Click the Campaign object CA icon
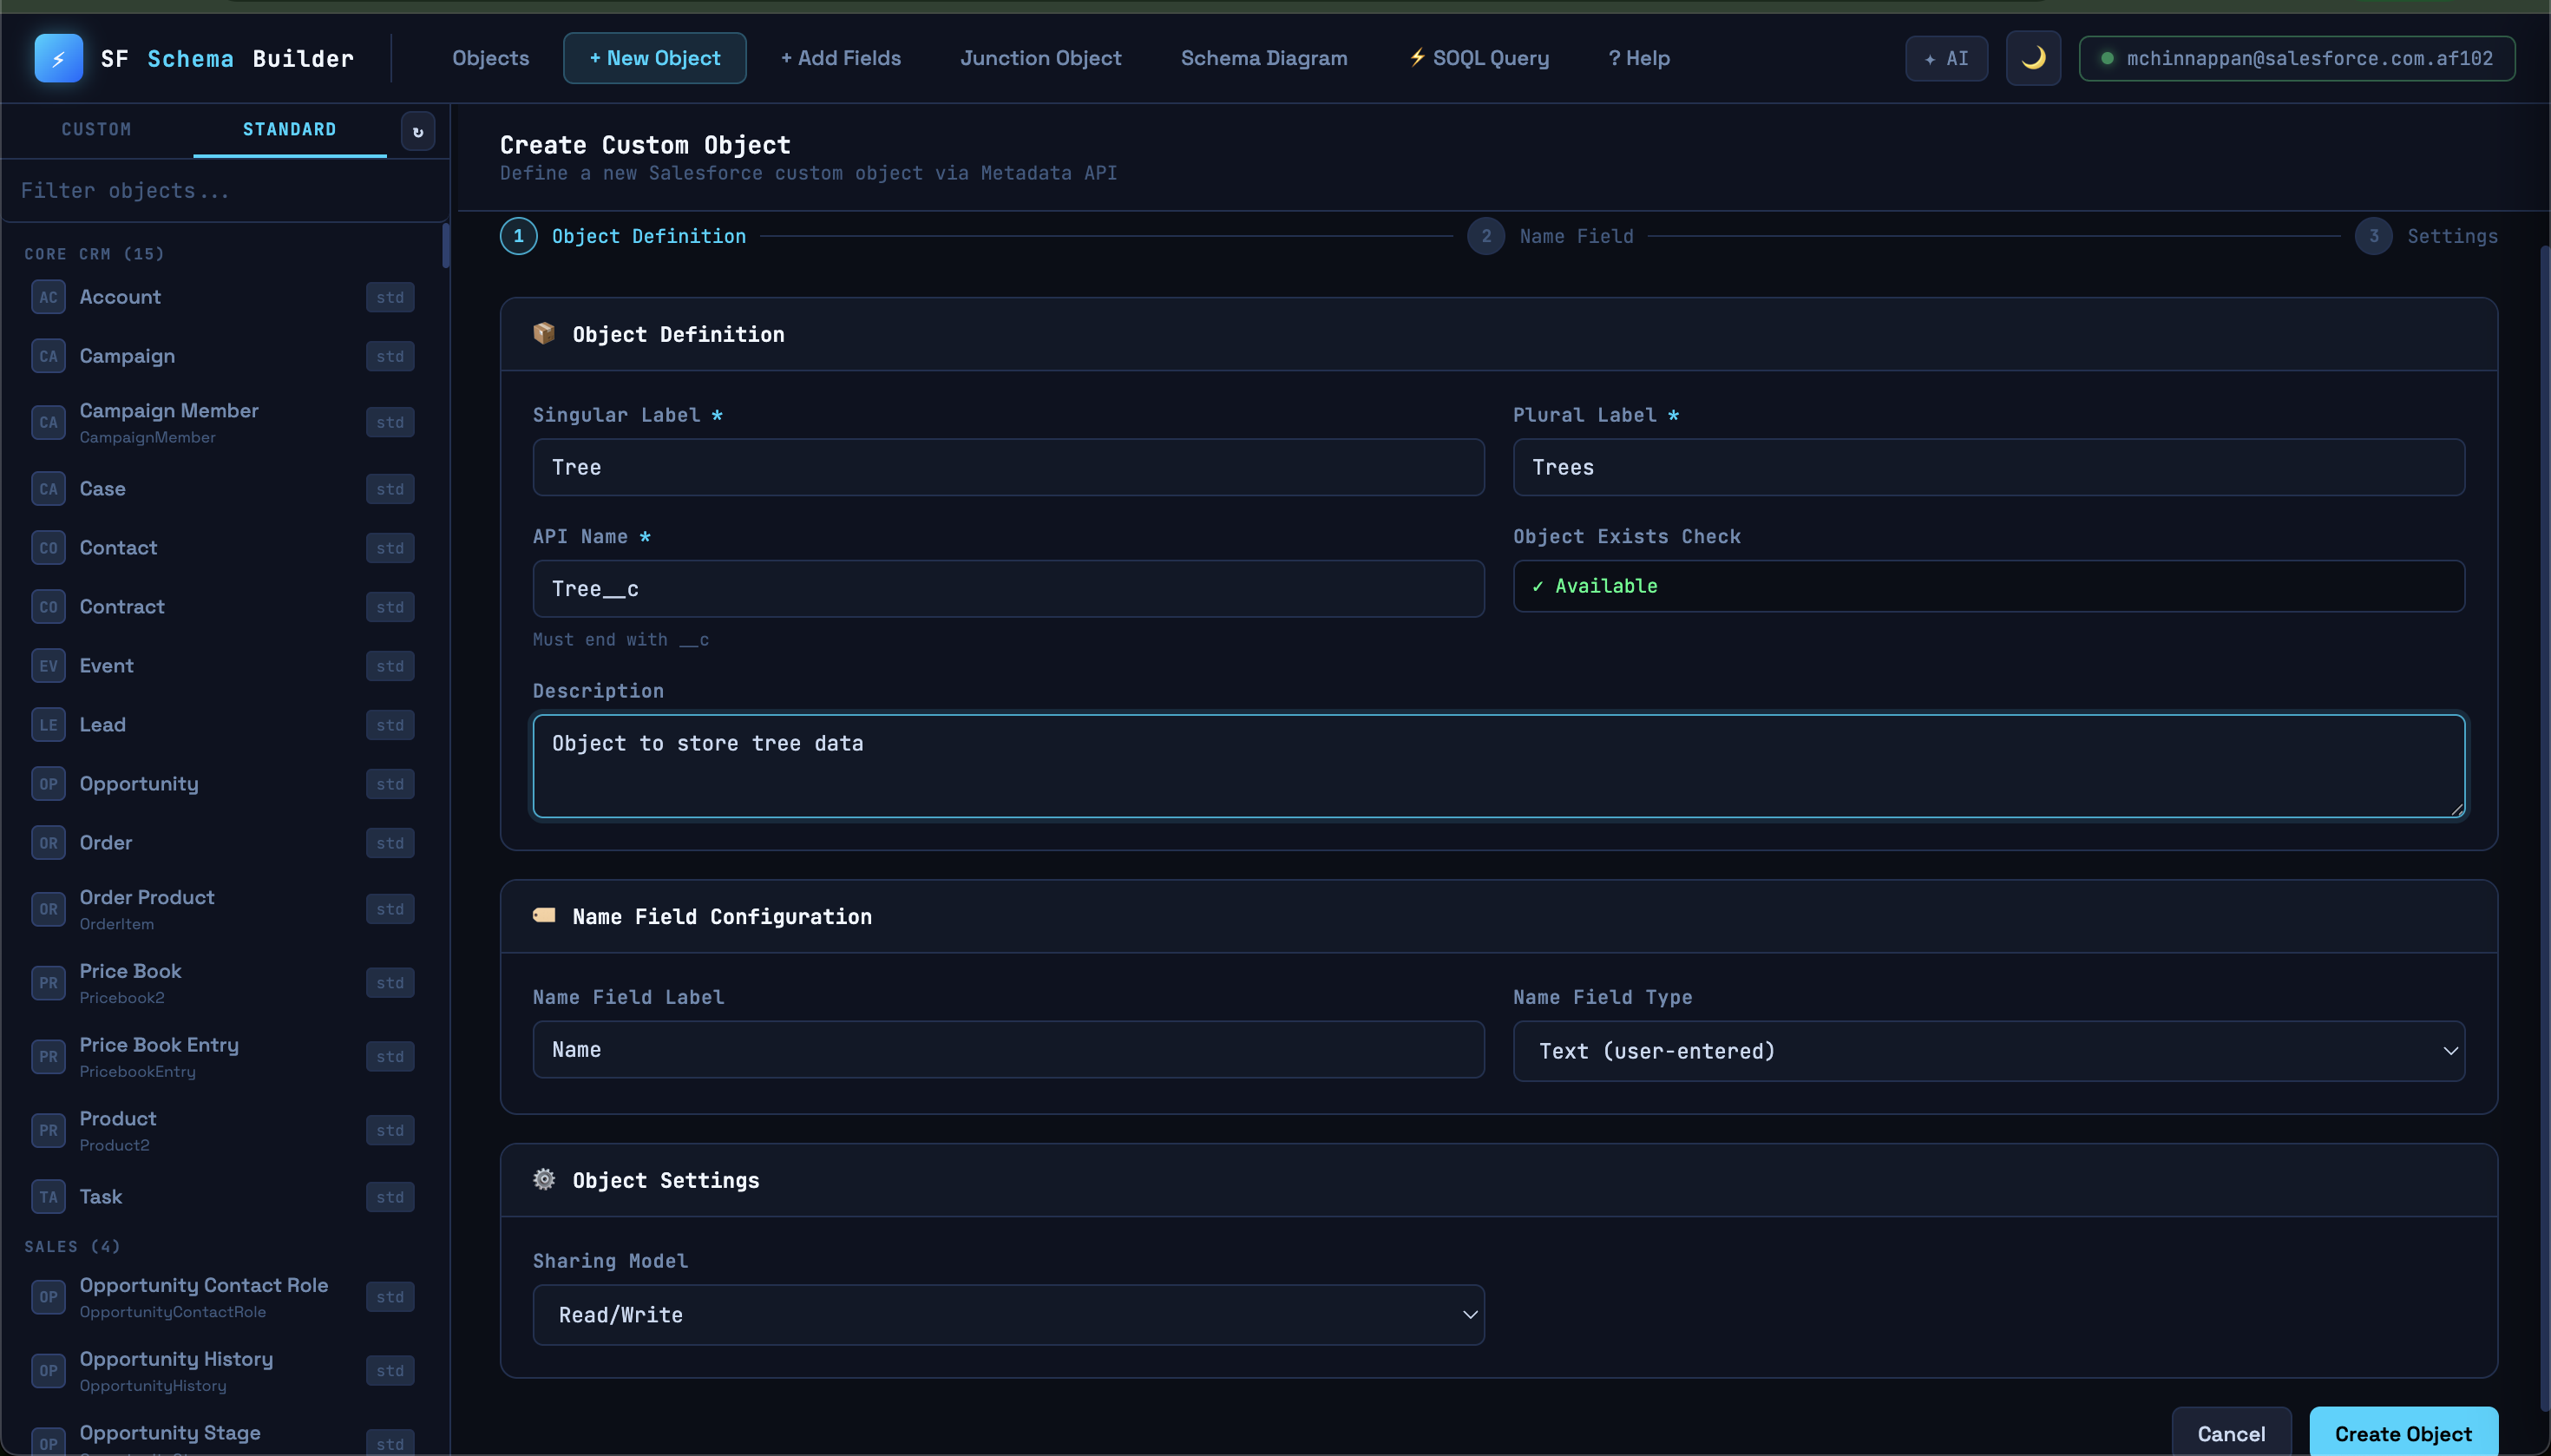 48,356
